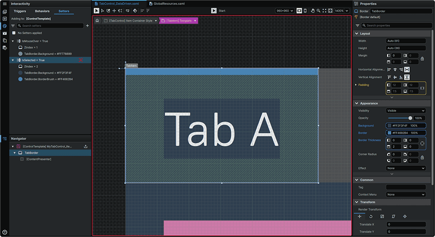Image resolution: width=435 pixels, height=237 pixels.
Task: Open the Setters tab
Action: coord(64,11)
